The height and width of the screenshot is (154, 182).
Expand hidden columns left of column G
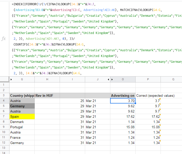pos(11,79)
